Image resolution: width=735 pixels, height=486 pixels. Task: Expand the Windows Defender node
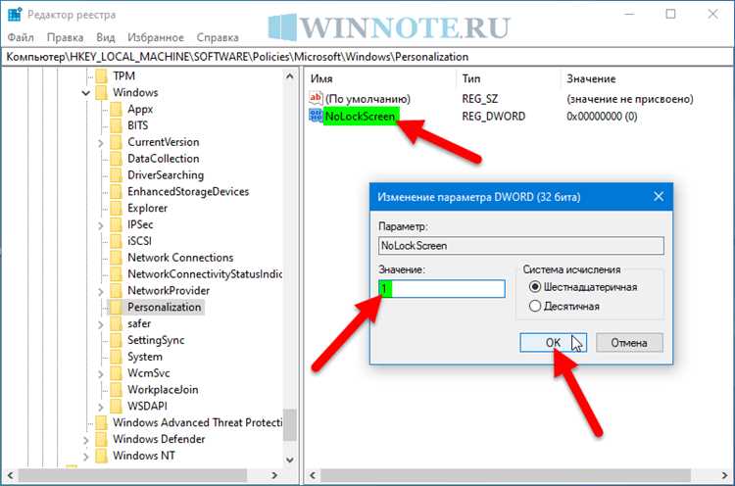point(86,440)
